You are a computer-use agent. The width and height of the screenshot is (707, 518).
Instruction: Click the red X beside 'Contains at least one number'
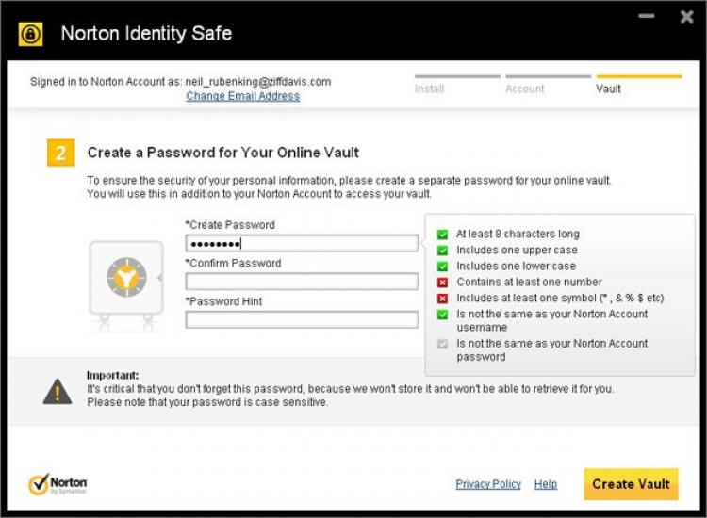[443, 283]
